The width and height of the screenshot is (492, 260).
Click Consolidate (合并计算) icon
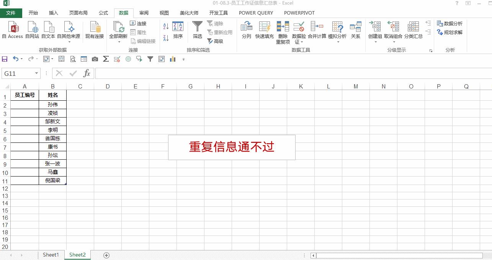tap(317, 26)
